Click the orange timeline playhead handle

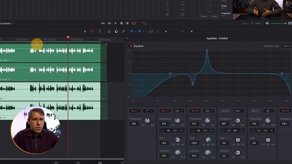point(68,37)
